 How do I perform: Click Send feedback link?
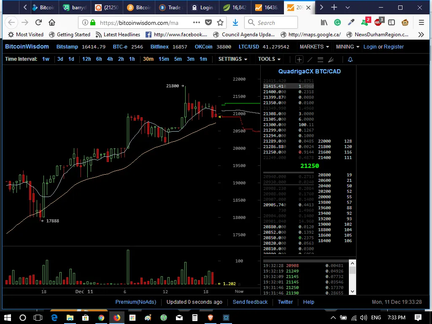(x=250, y=302)
